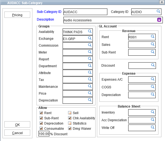Click the OK button
Screen dimensions: 165x141
pos(17,125)
